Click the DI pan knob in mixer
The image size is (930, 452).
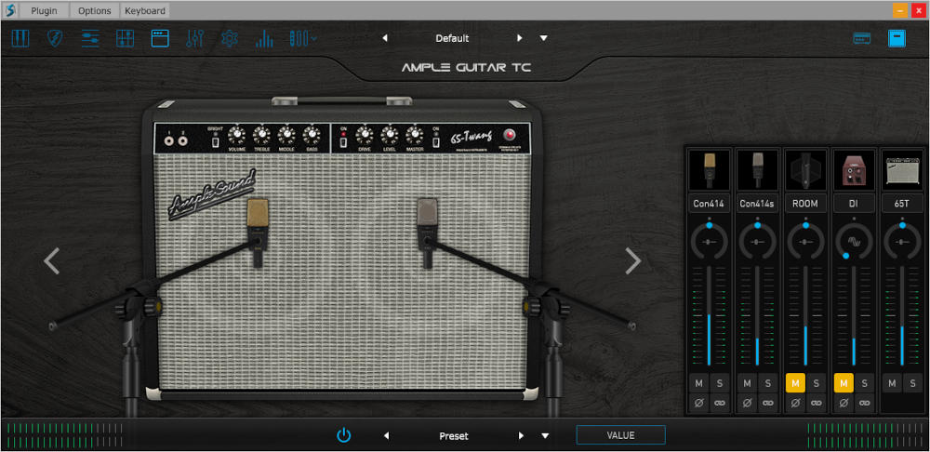pos(854,242)
